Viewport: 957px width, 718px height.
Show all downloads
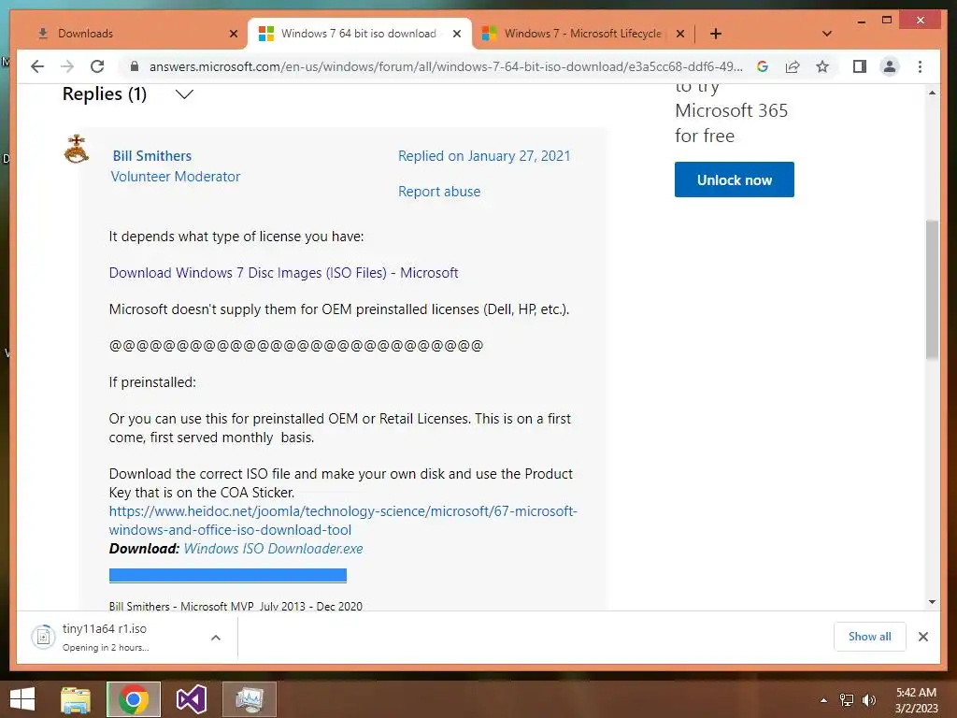(870, 636)
